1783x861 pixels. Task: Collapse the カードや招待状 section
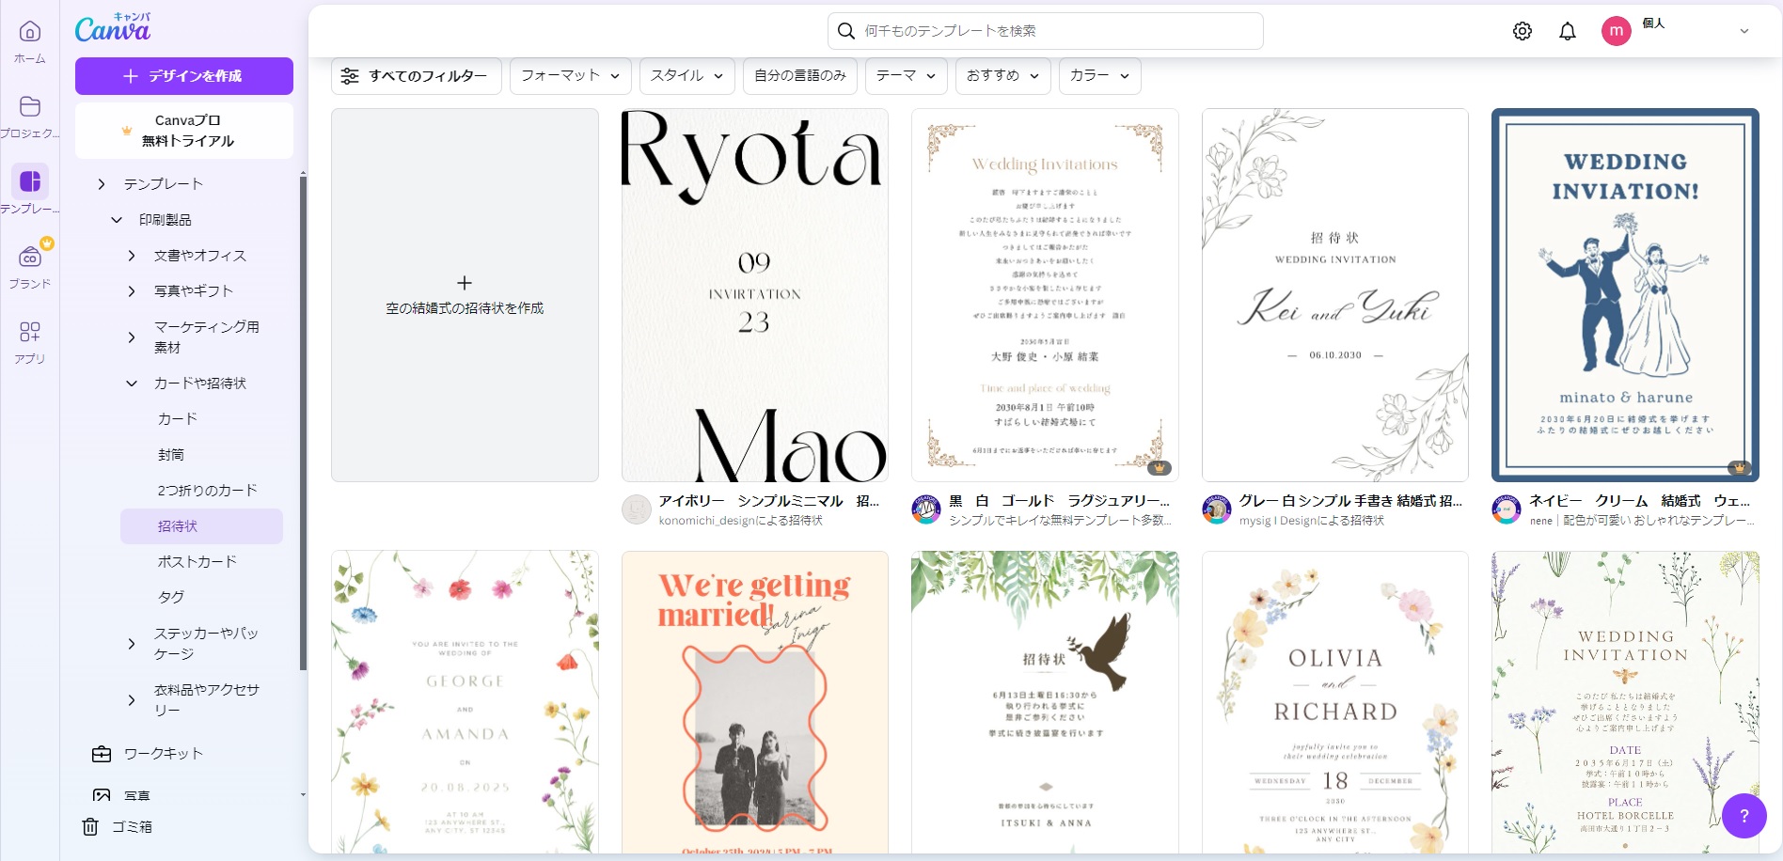pos(132,384)
